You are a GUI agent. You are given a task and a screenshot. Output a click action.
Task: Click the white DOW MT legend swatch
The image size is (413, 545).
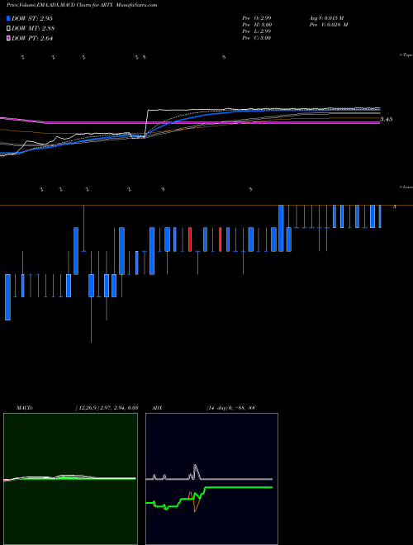[x=9, y=29]
